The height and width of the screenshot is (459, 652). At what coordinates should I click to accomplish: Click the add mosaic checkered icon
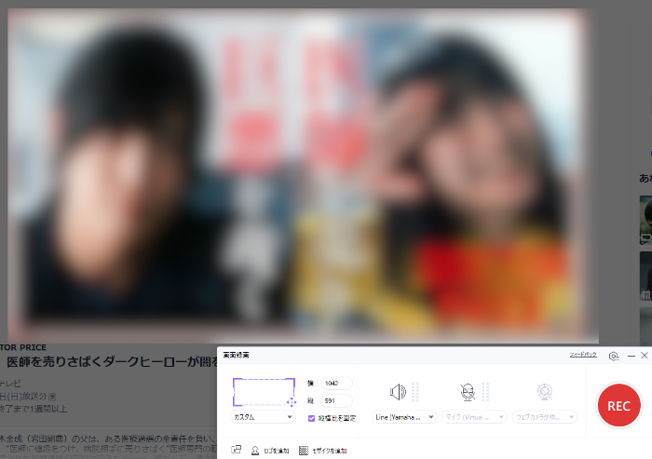pos(304,451)
